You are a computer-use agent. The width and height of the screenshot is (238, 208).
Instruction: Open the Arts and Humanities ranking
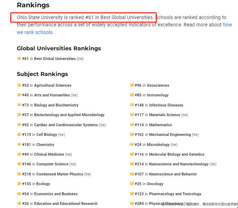(52, 95)
